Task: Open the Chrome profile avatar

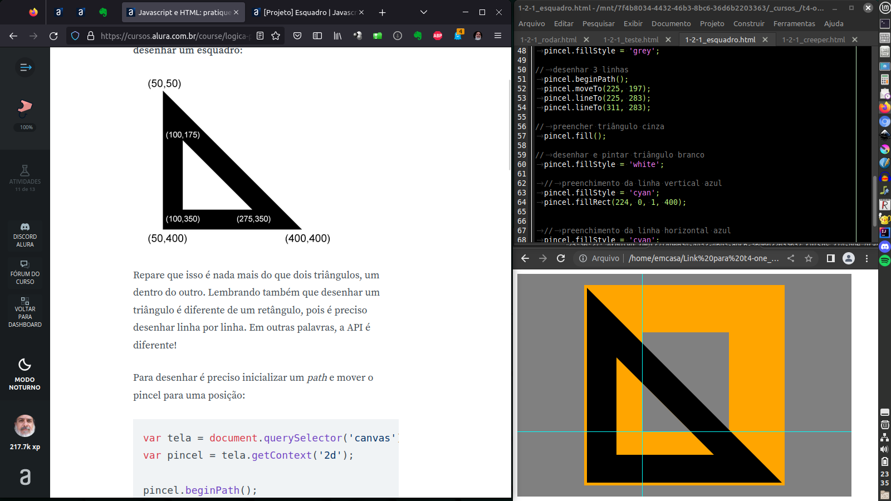Action: (849, 258)
